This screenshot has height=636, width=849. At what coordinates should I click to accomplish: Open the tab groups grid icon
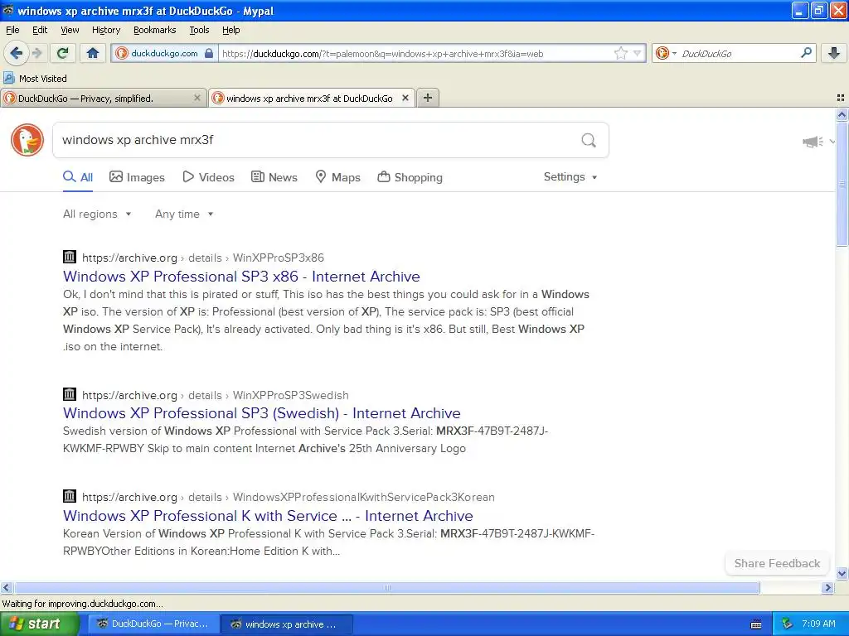(841, 98)
